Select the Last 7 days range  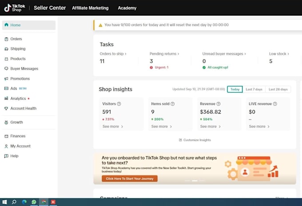254,89
